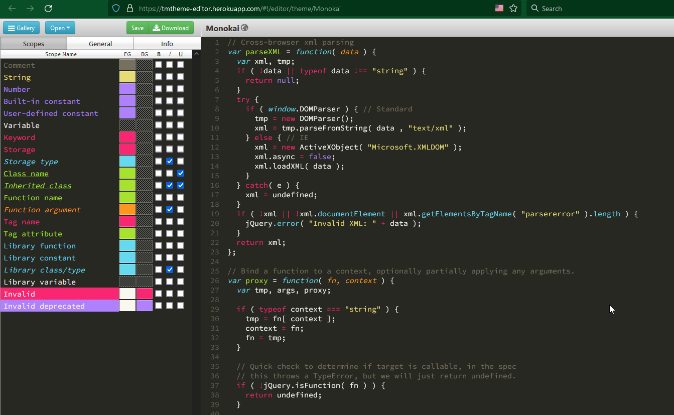Open foreground color swatch for Keyword
The height and width of the screenshot is (415, 674).
(x=127, y=137)
